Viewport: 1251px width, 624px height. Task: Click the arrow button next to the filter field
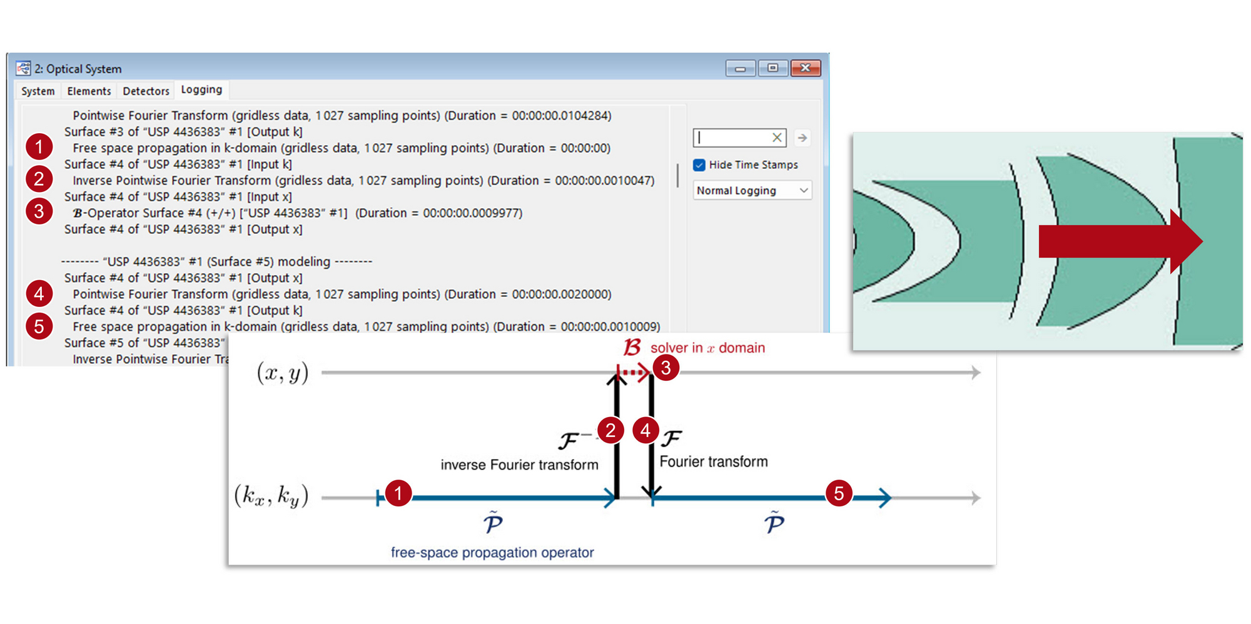click(x=801, y=138)
